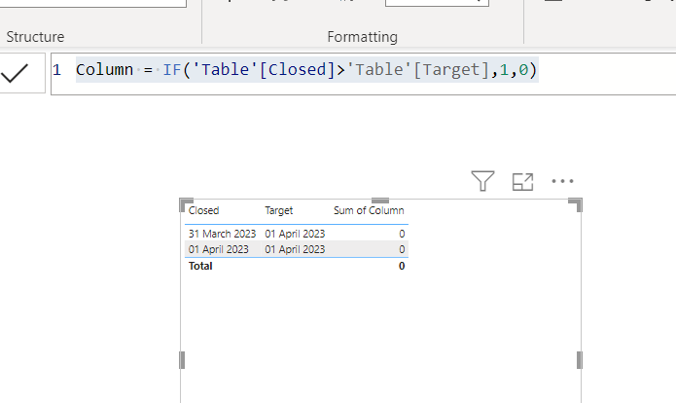
Task: Click the Focus mode icon
Action: [x=522, y=182]
